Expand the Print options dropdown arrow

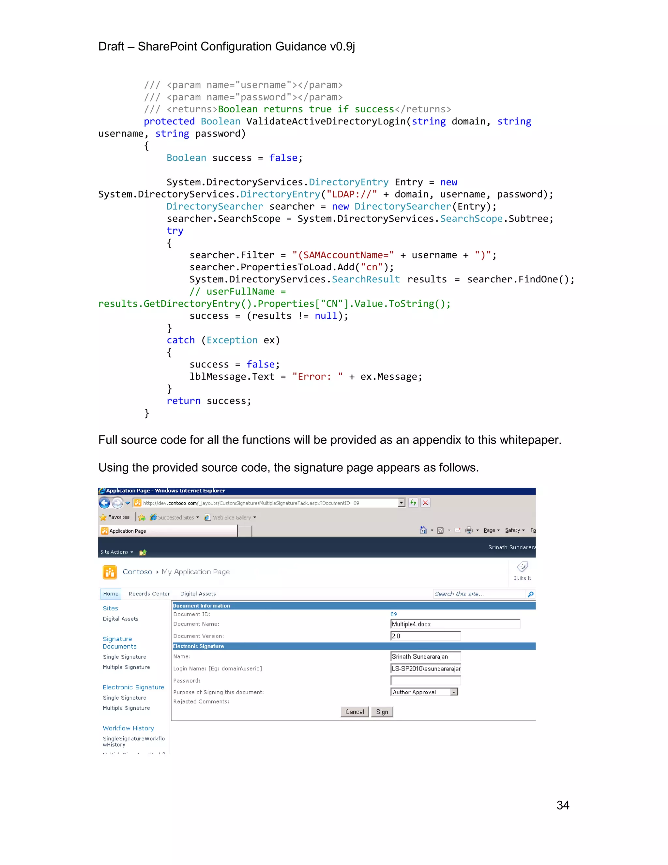pyautogui.click(x=478, y=530)
